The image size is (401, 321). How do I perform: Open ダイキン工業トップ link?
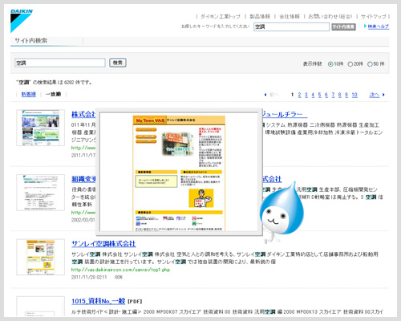click(221, 17)
